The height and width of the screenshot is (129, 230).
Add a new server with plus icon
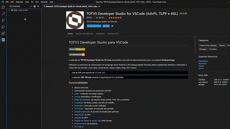pyautogui.click(x=31, y=6)
